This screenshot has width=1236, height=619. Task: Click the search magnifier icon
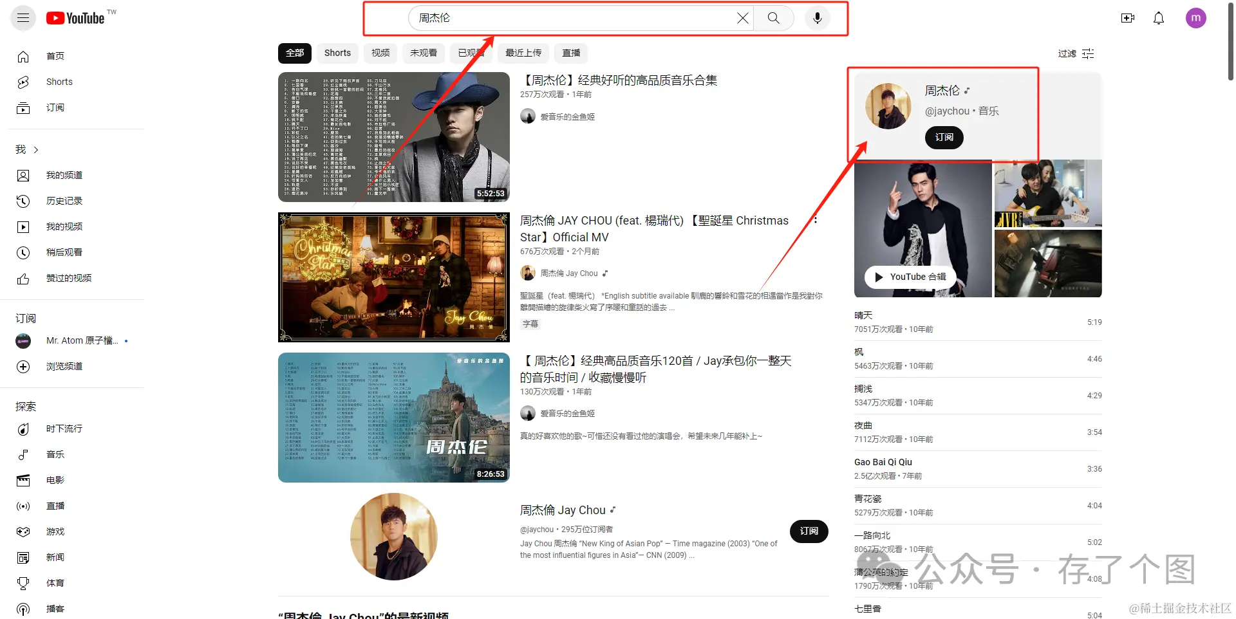point(773,18)
